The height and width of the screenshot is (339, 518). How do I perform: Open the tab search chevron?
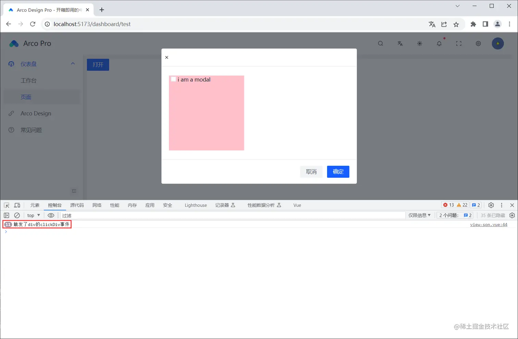pyautogui.click(x=457, y=6)
